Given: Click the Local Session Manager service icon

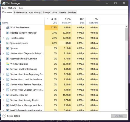Looking at the screenshot, I should click(8, 79).
